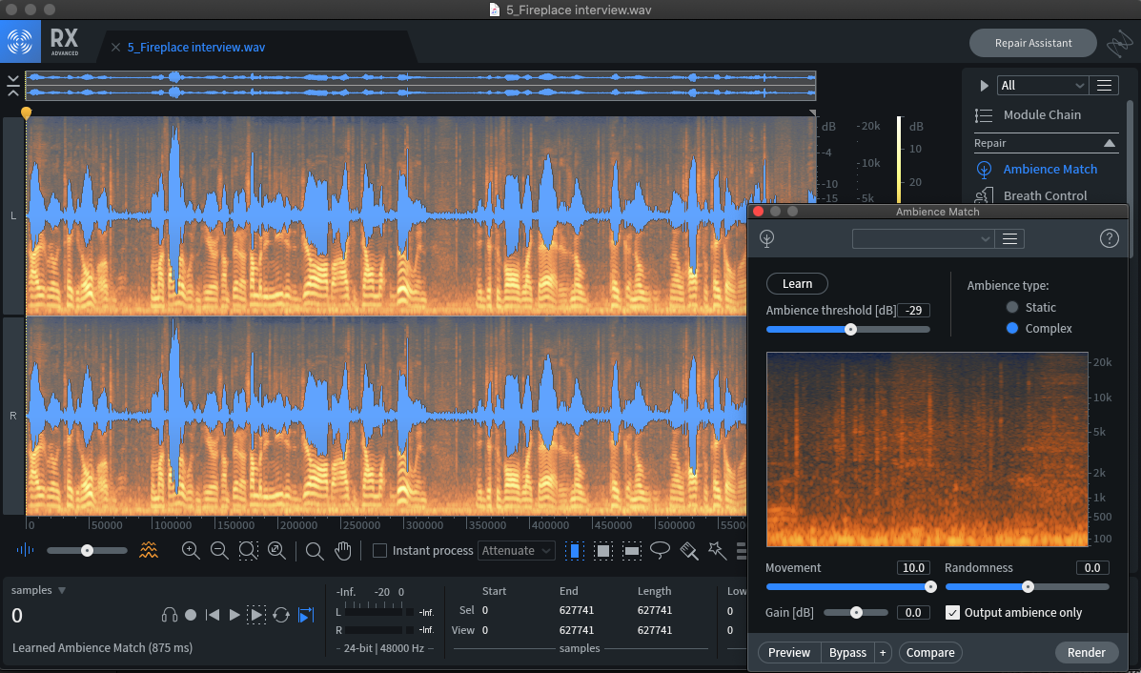Screen dimensions: 1141x673
Task: Click the spectrogram view icon
Action: [149, 551]
